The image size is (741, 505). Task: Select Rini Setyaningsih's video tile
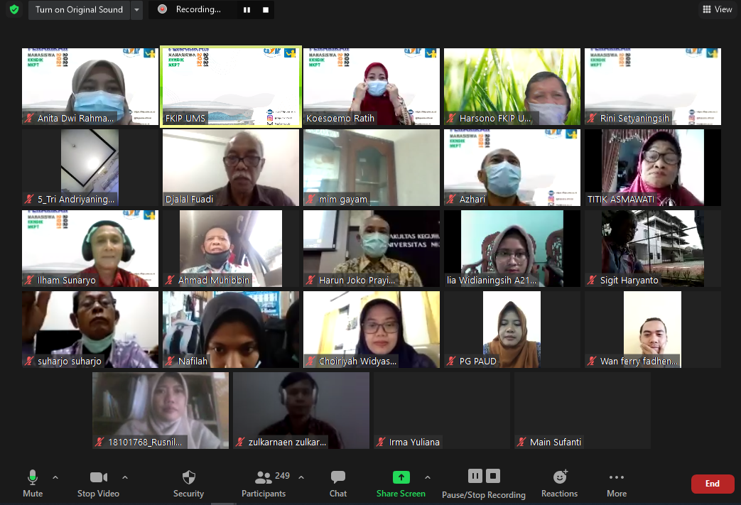(x=653, y=87)
